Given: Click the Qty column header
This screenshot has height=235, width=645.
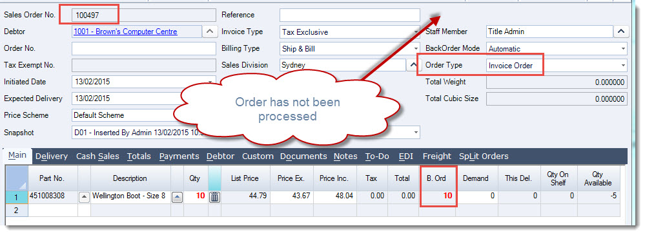Looking at the screenshot, I should coord(196,178).
